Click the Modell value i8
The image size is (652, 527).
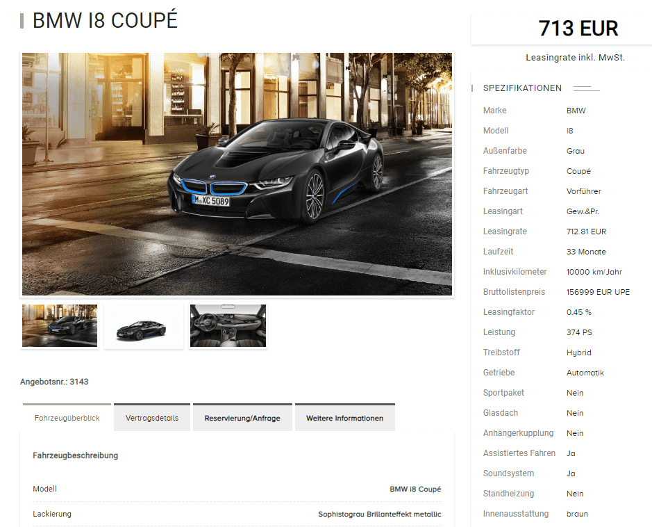(569, 131)
